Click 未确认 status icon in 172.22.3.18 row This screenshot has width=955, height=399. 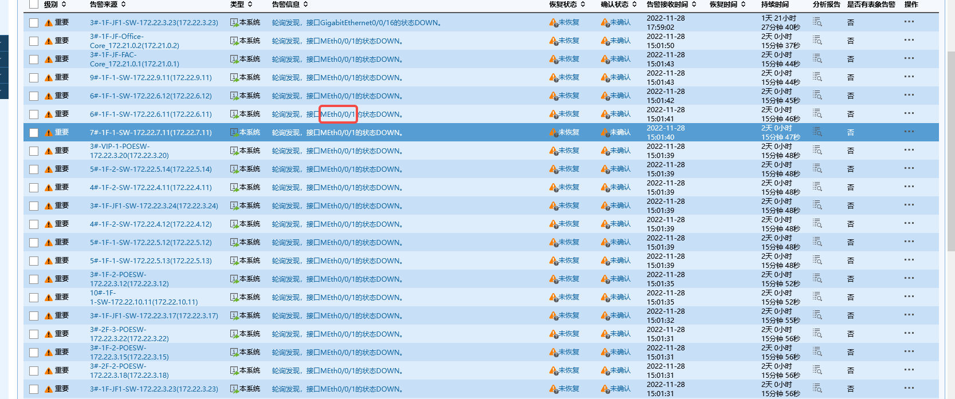[605, 370]
